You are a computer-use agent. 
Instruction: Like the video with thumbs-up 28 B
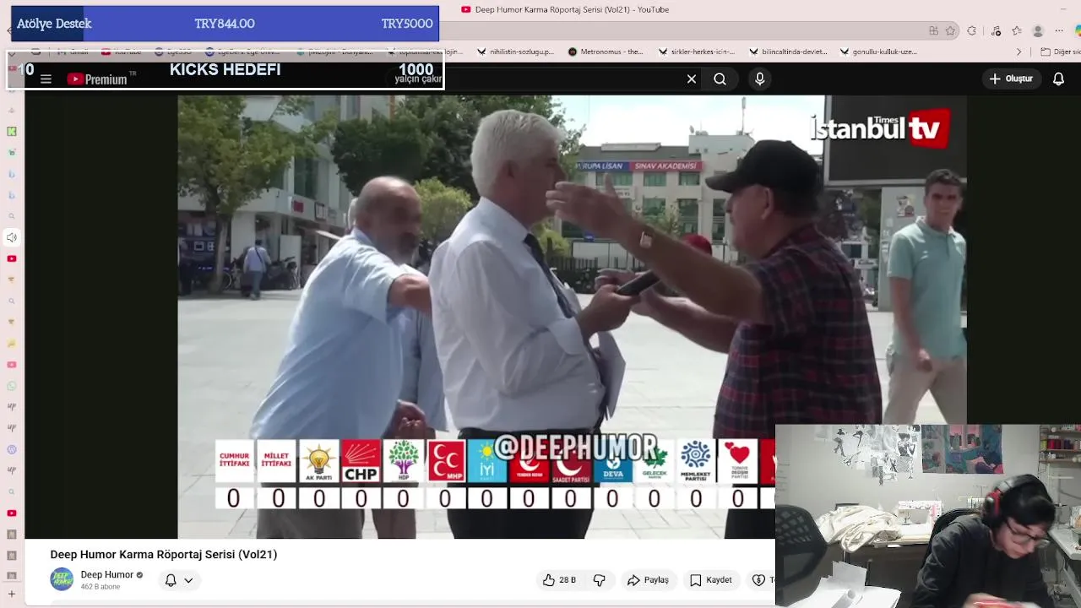[559, 580]
